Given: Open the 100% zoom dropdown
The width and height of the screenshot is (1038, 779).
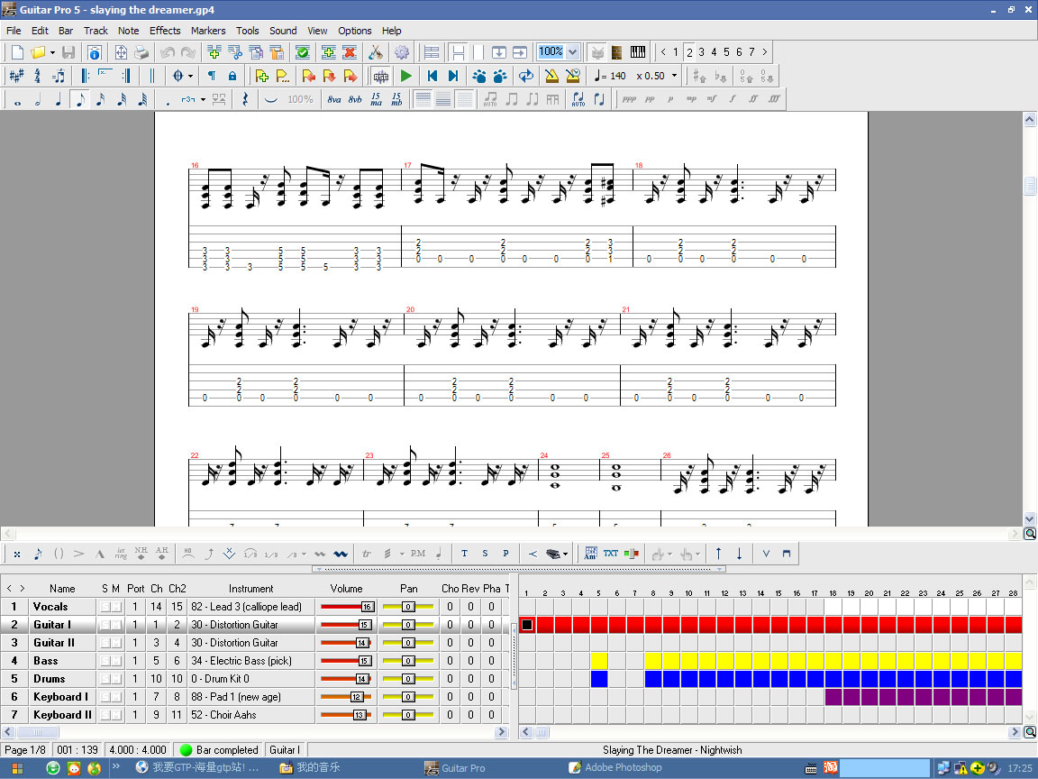Looking at the screenshot, I should coord(572,52).
